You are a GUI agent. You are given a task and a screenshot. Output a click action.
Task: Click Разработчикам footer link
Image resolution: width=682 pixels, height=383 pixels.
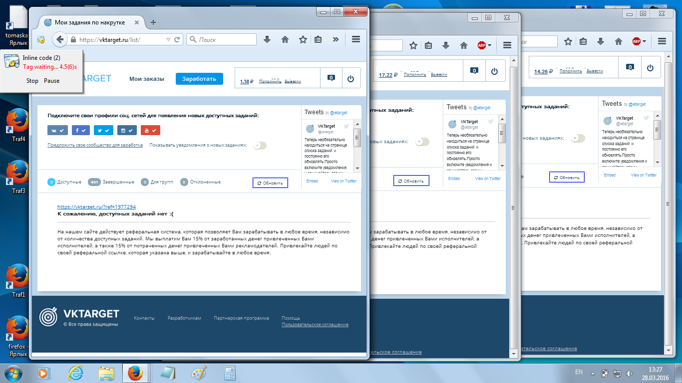[x=184, y=318]
